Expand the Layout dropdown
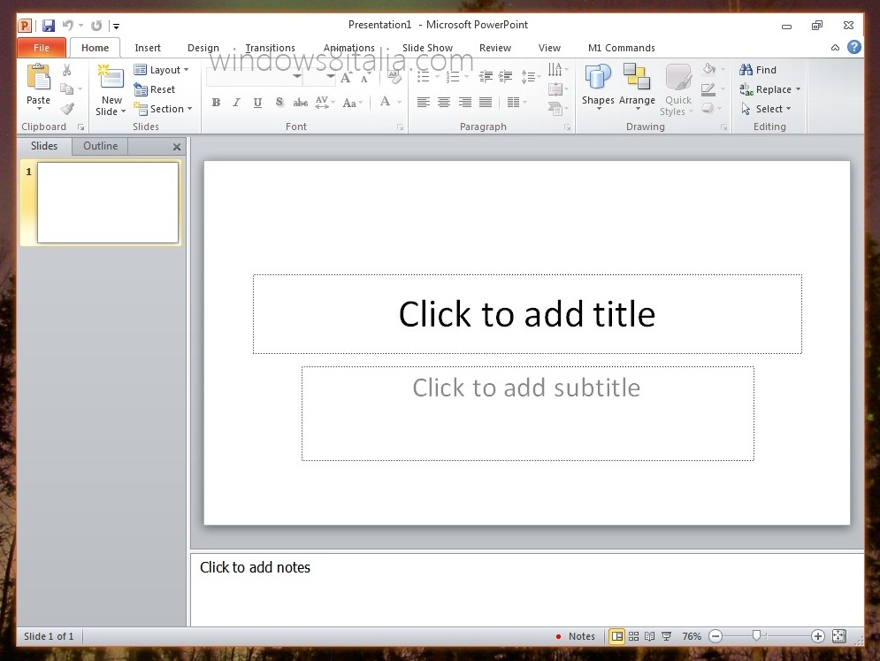This screenshot has width=880, height=661. (162, 70)
